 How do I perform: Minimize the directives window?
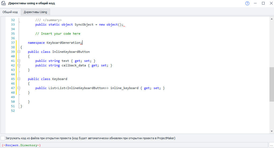(x=255, y=3)
